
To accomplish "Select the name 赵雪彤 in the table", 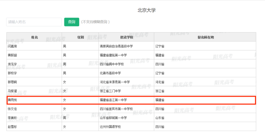I will coord(12,127).
